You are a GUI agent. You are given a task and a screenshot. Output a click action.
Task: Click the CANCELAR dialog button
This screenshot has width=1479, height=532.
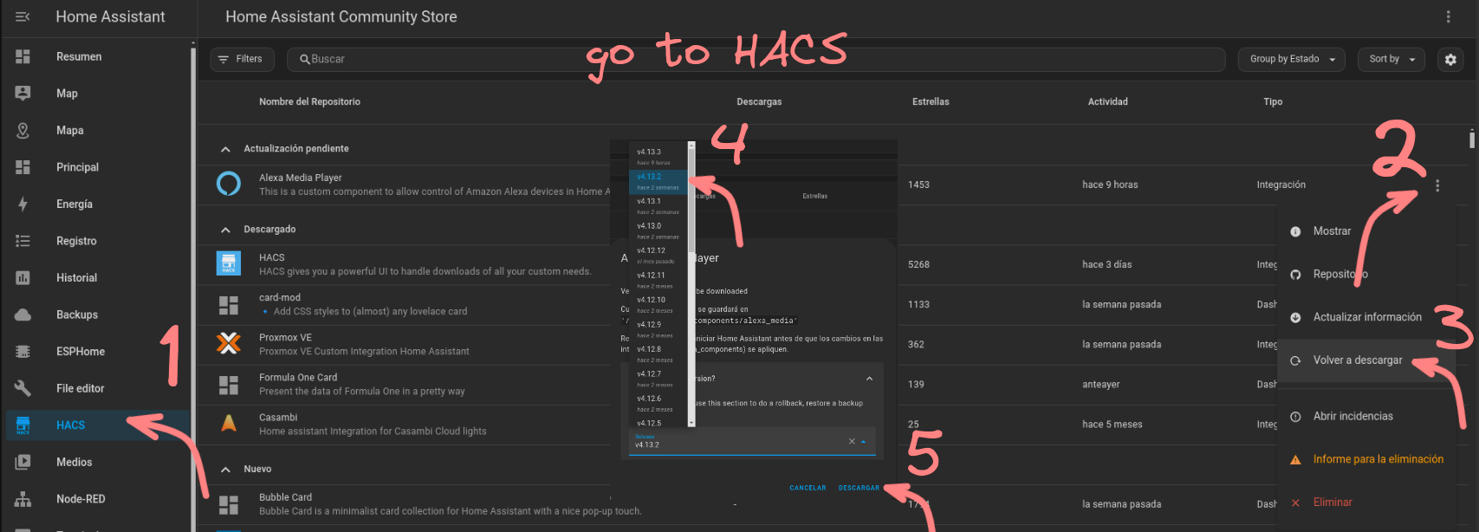click(808, 488)
